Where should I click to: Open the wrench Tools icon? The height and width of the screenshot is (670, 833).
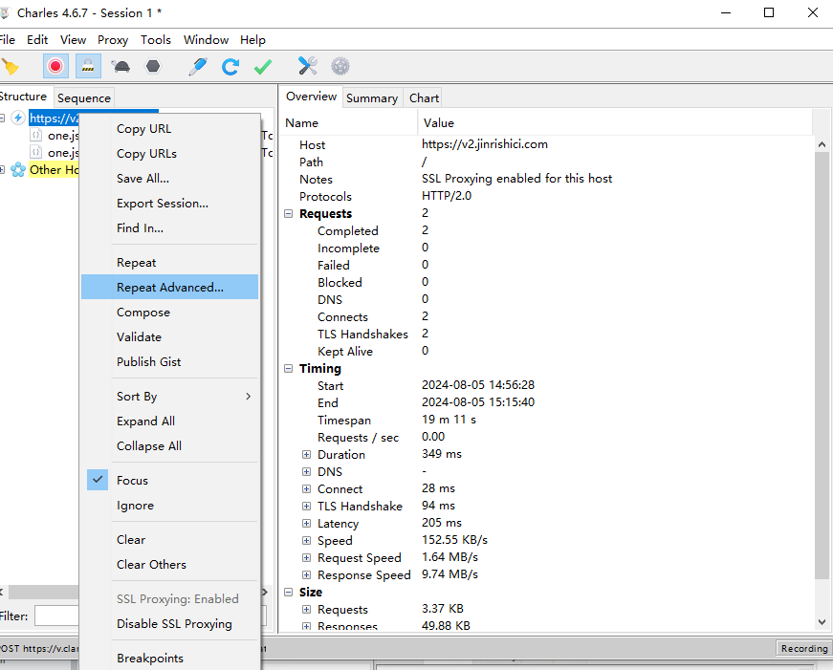click(x=308, y=66)
